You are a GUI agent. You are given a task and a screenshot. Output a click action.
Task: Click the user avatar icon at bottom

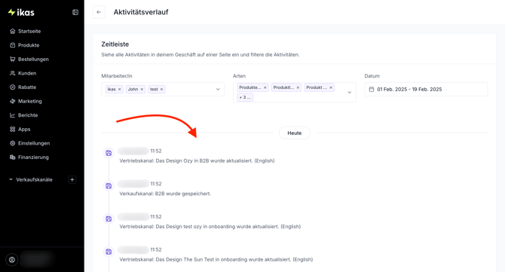coord(12,260)
